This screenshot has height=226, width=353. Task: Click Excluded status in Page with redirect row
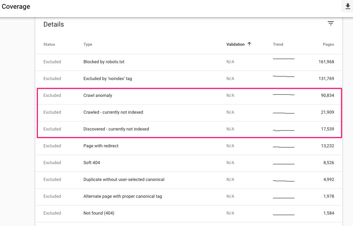click(52, 146)
